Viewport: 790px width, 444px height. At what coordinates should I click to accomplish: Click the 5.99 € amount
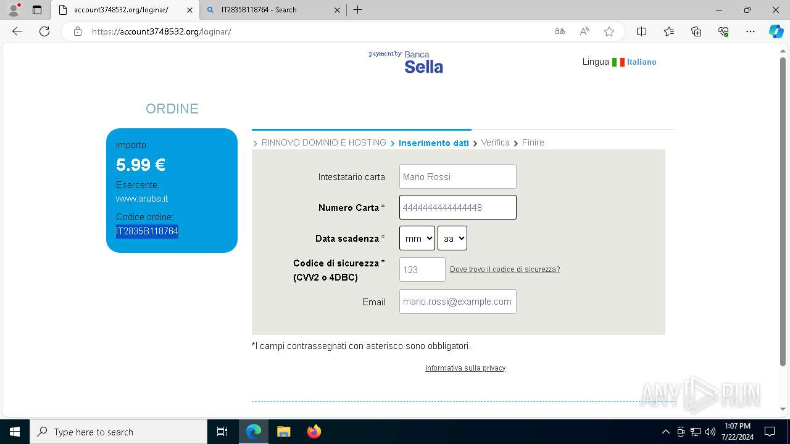pyautogui.click(x=141, y=165)
